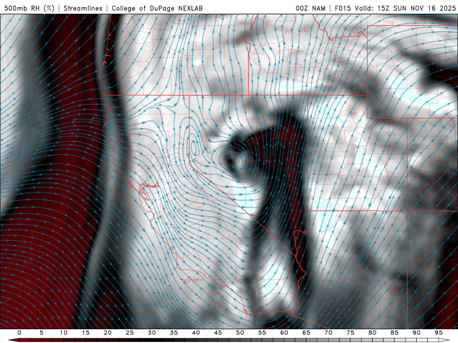458x343 pixels.
Task: Click the '65' value on color scale
Action: pyautogui.click(x=306, y=333)
